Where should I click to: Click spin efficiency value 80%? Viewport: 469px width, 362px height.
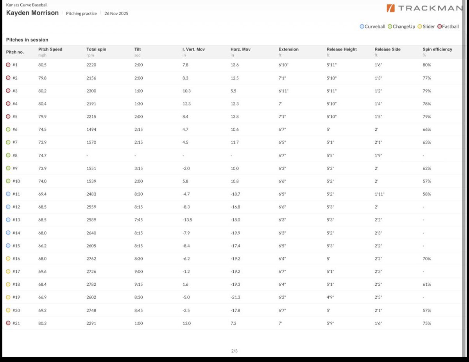point(427,65)
